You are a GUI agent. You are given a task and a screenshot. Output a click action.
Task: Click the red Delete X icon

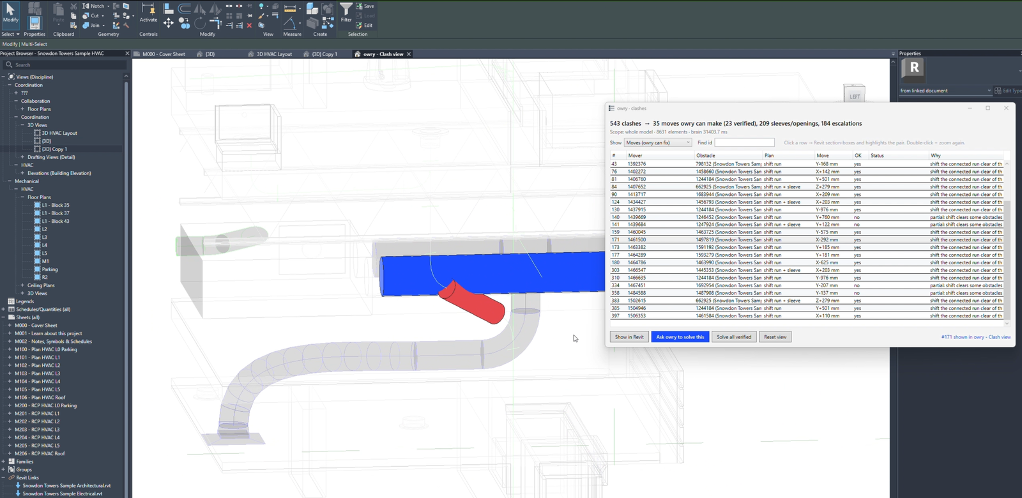pyautogui.click(x=249, y=26)
